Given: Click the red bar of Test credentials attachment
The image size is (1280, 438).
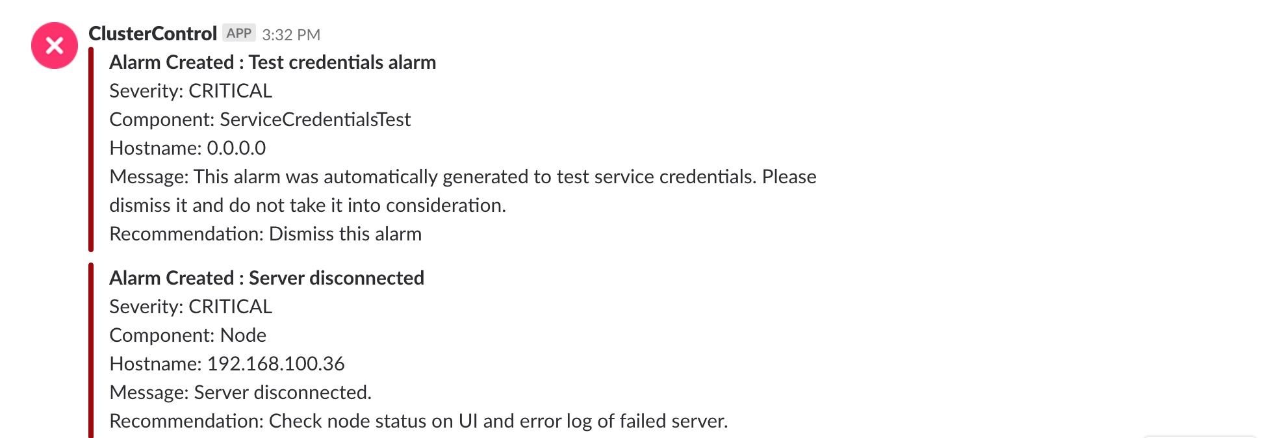Looking at the screenshot, I should point(91,149).
